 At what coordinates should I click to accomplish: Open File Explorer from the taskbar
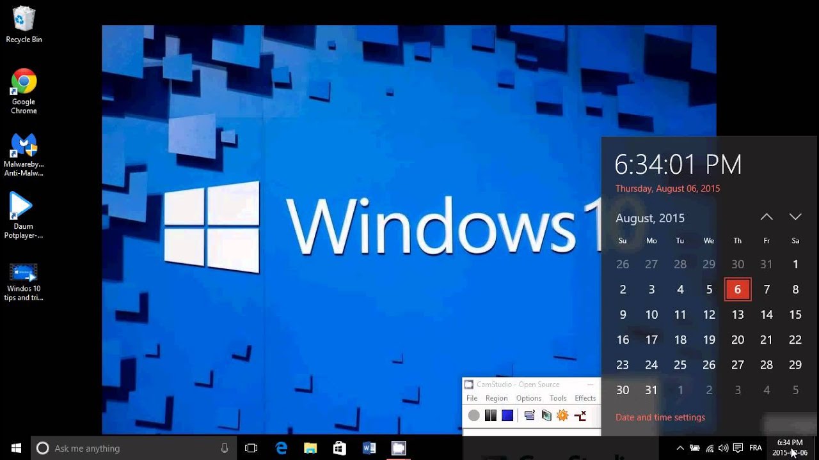coord(310,448)
